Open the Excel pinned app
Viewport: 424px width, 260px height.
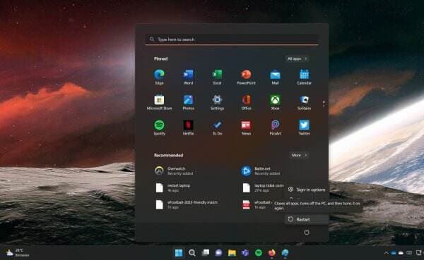click(x=217, y=77)
